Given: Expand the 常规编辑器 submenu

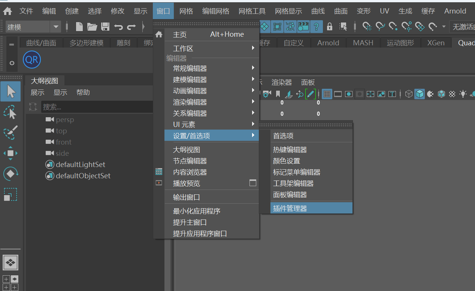Looking at the screenshot, I should [191, 68].
